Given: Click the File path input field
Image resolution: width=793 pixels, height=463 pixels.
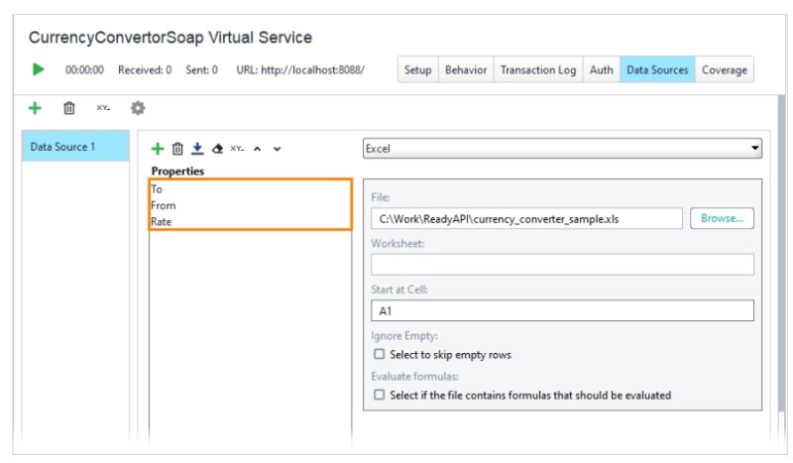Looking at the screenshot, I should (x=526, y=219).
